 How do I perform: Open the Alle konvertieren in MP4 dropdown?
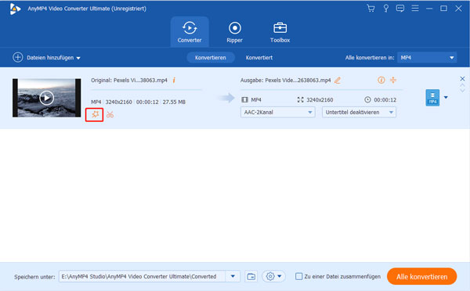pyautogui.click(x=427, y=57)
